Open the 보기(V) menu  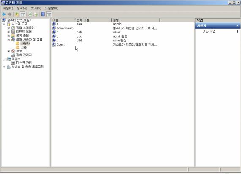click(x=36, y=8)
